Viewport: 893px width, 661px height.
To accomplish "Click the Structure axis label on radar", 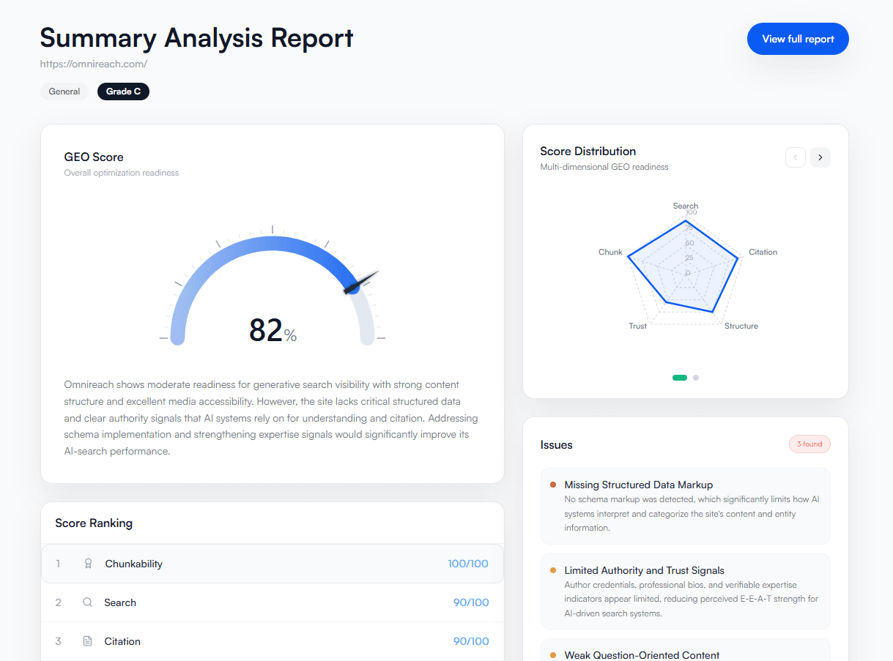I will pos(741,326).
